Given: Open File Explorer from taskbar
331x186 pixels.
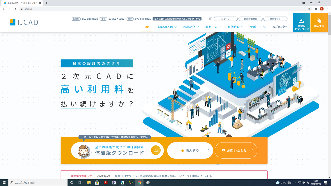Looking at the screenshot, I should click(89, 182).
